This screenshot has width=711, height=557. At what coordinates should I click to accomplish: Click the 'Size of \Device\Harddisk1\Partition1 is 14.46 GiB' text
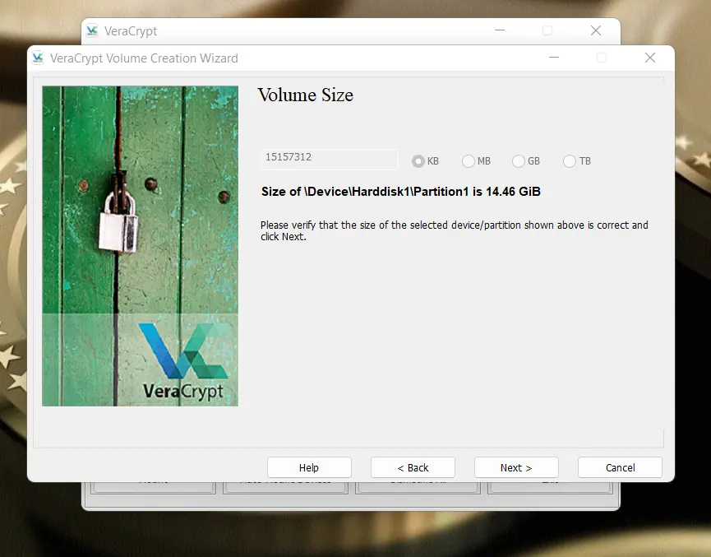pyautogui.click(x=401, y=192)
